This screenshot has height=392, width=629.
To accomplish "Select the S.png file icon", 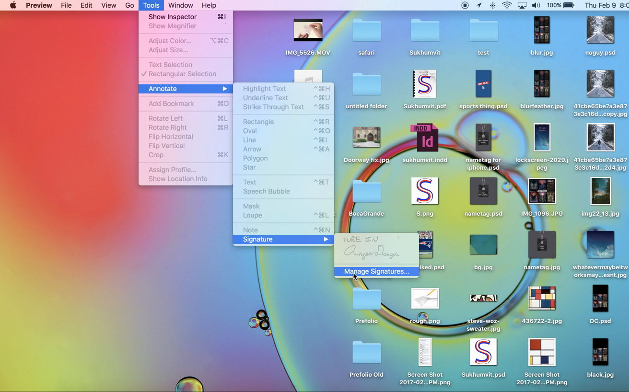I will click(x=425, y=191).
